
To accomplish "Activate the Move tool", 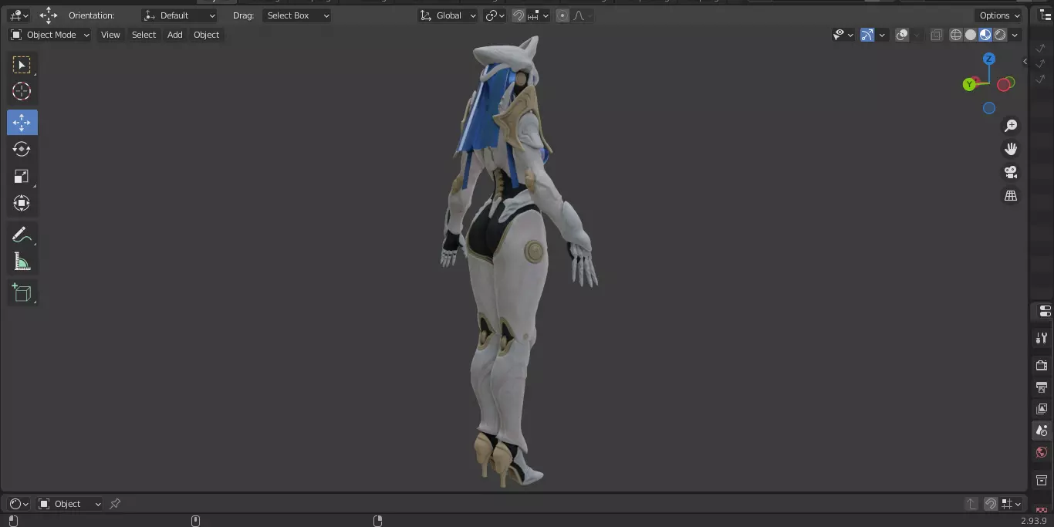I will pyautogui.click(x=22, y=123).
